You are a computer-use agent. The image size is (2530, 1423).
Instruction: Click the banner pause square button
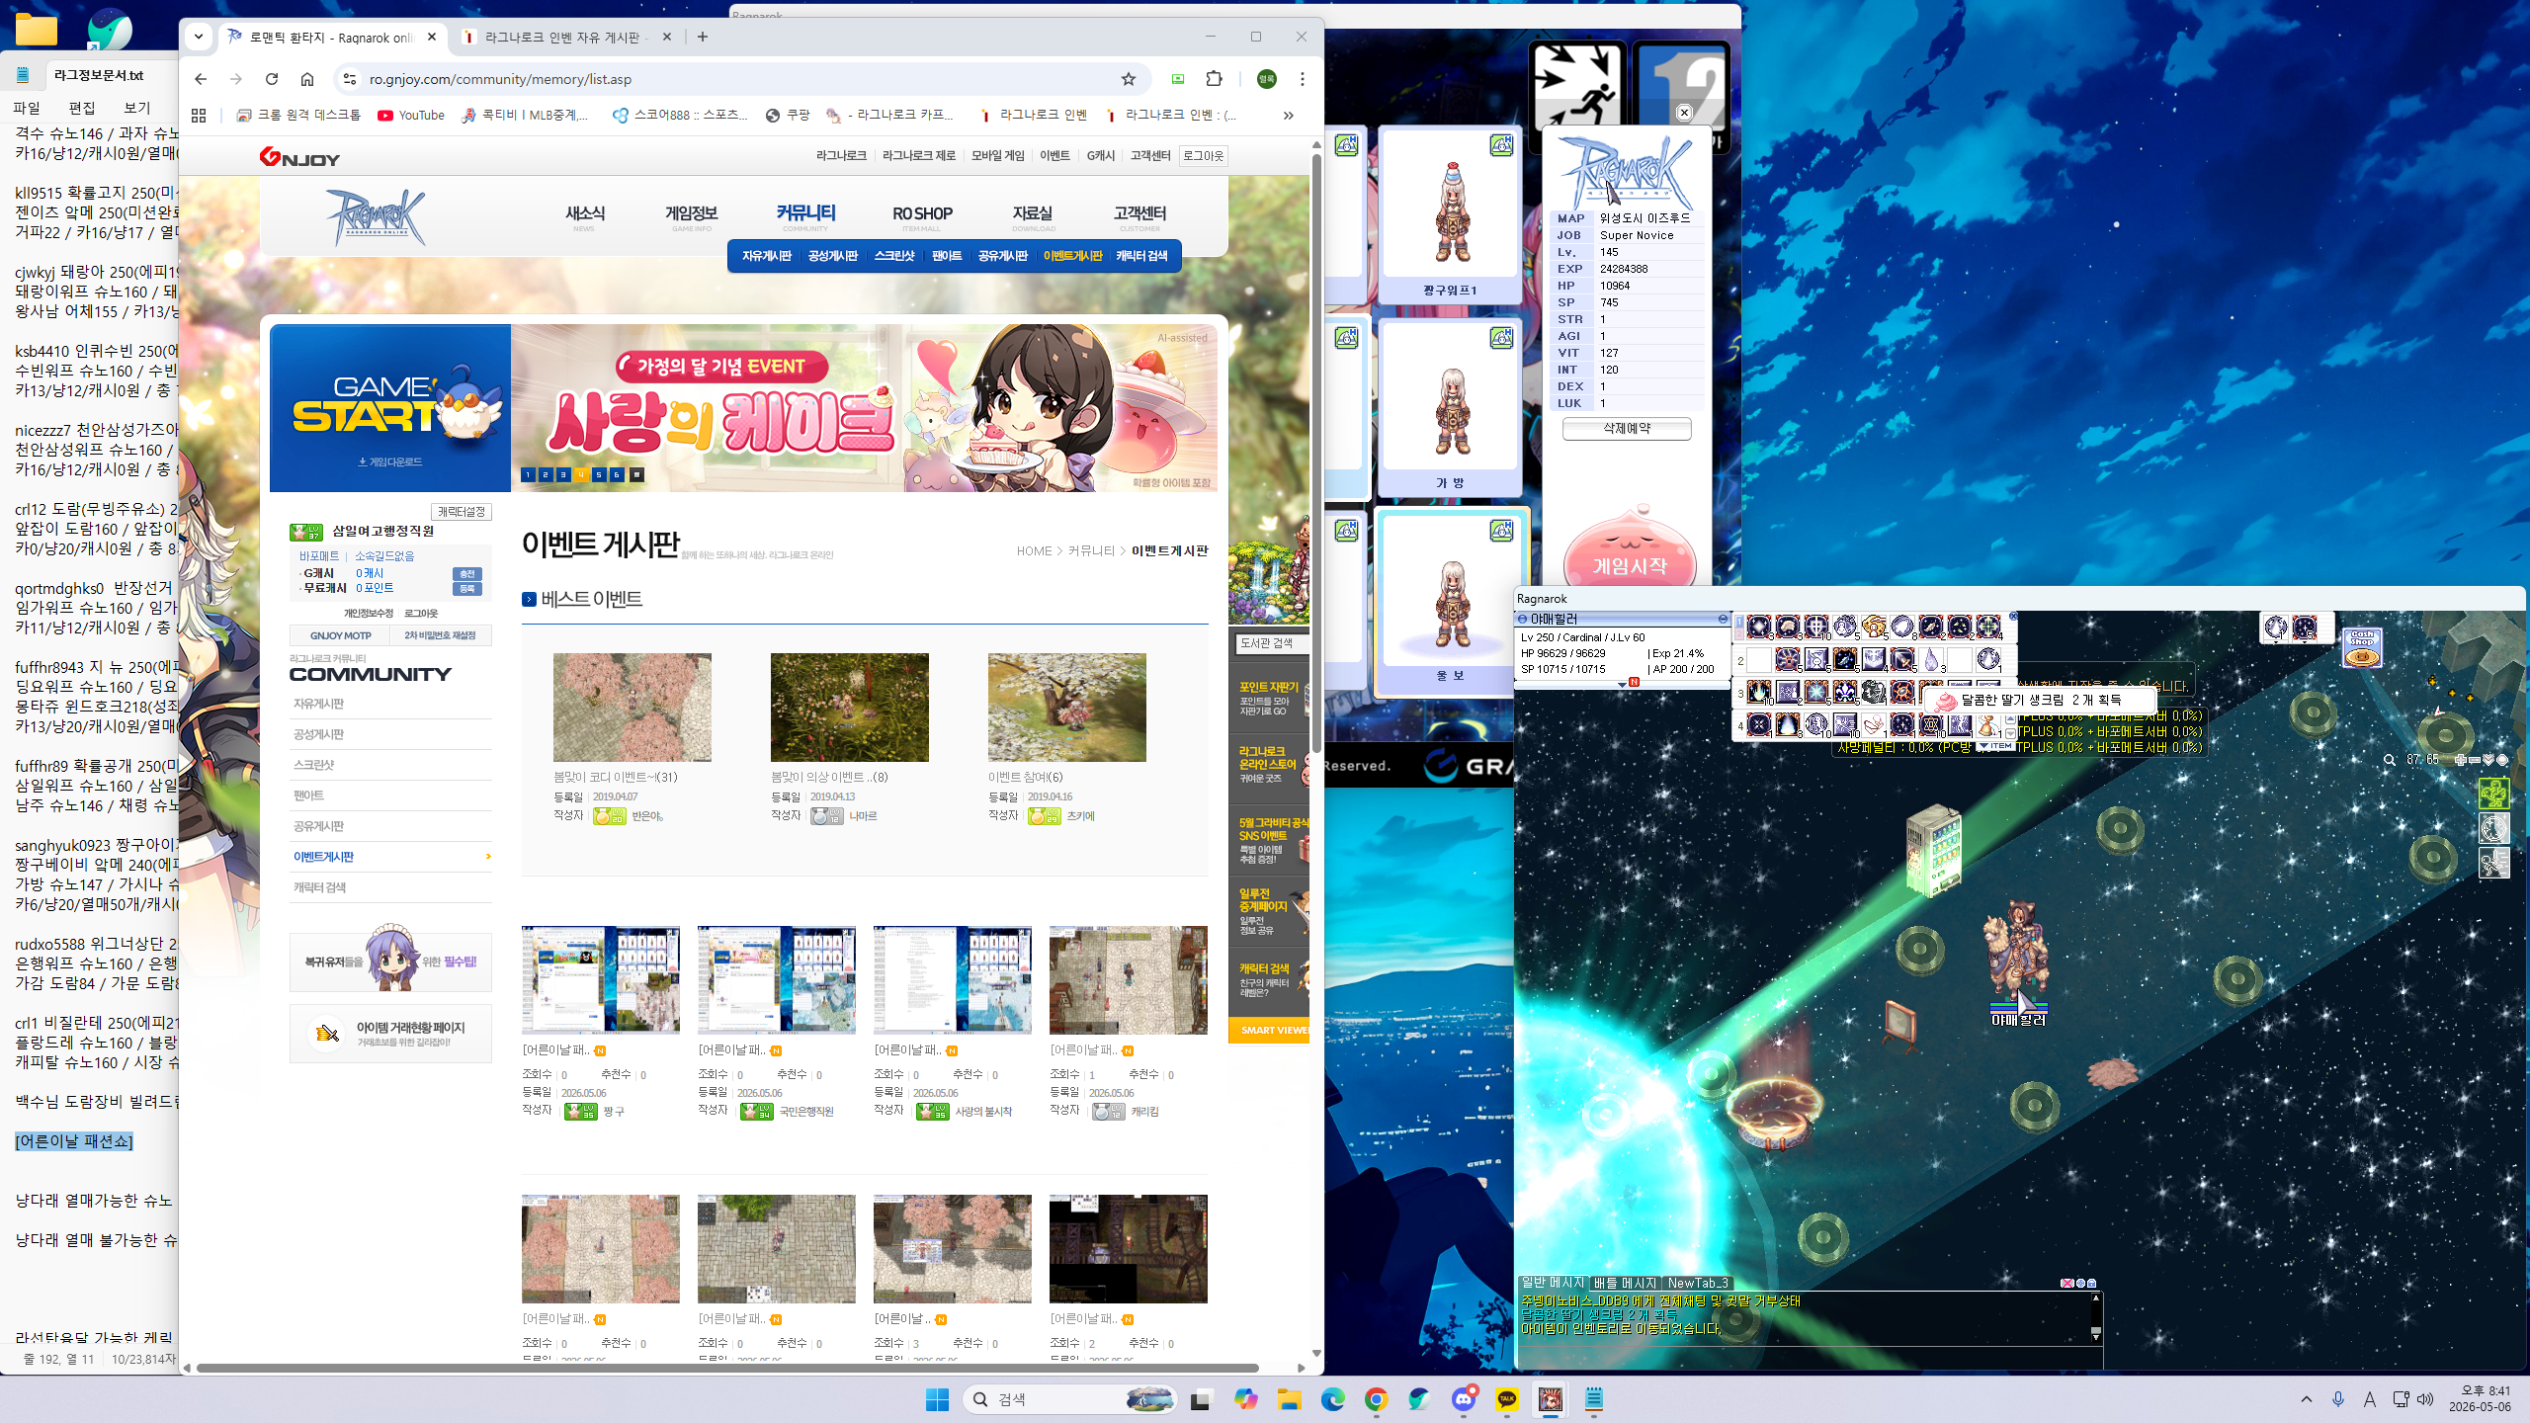click(x=637, y=475)
